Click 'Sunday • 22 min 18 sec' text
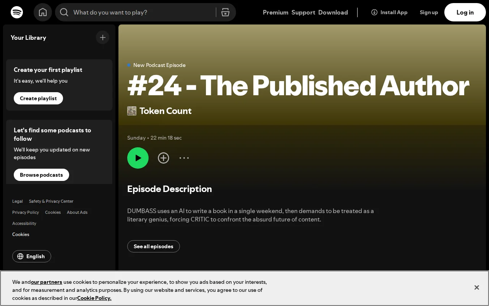 pyautogui.click(x=154, y=138)
